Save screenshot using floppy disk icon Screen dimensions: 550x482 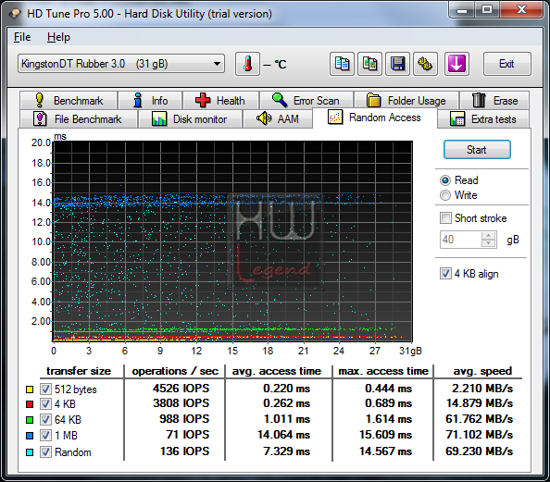click(x=397, y=64)
